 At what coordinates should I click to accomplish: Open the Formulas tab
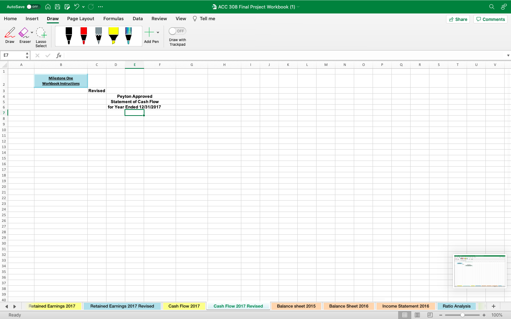coord(114,19)
